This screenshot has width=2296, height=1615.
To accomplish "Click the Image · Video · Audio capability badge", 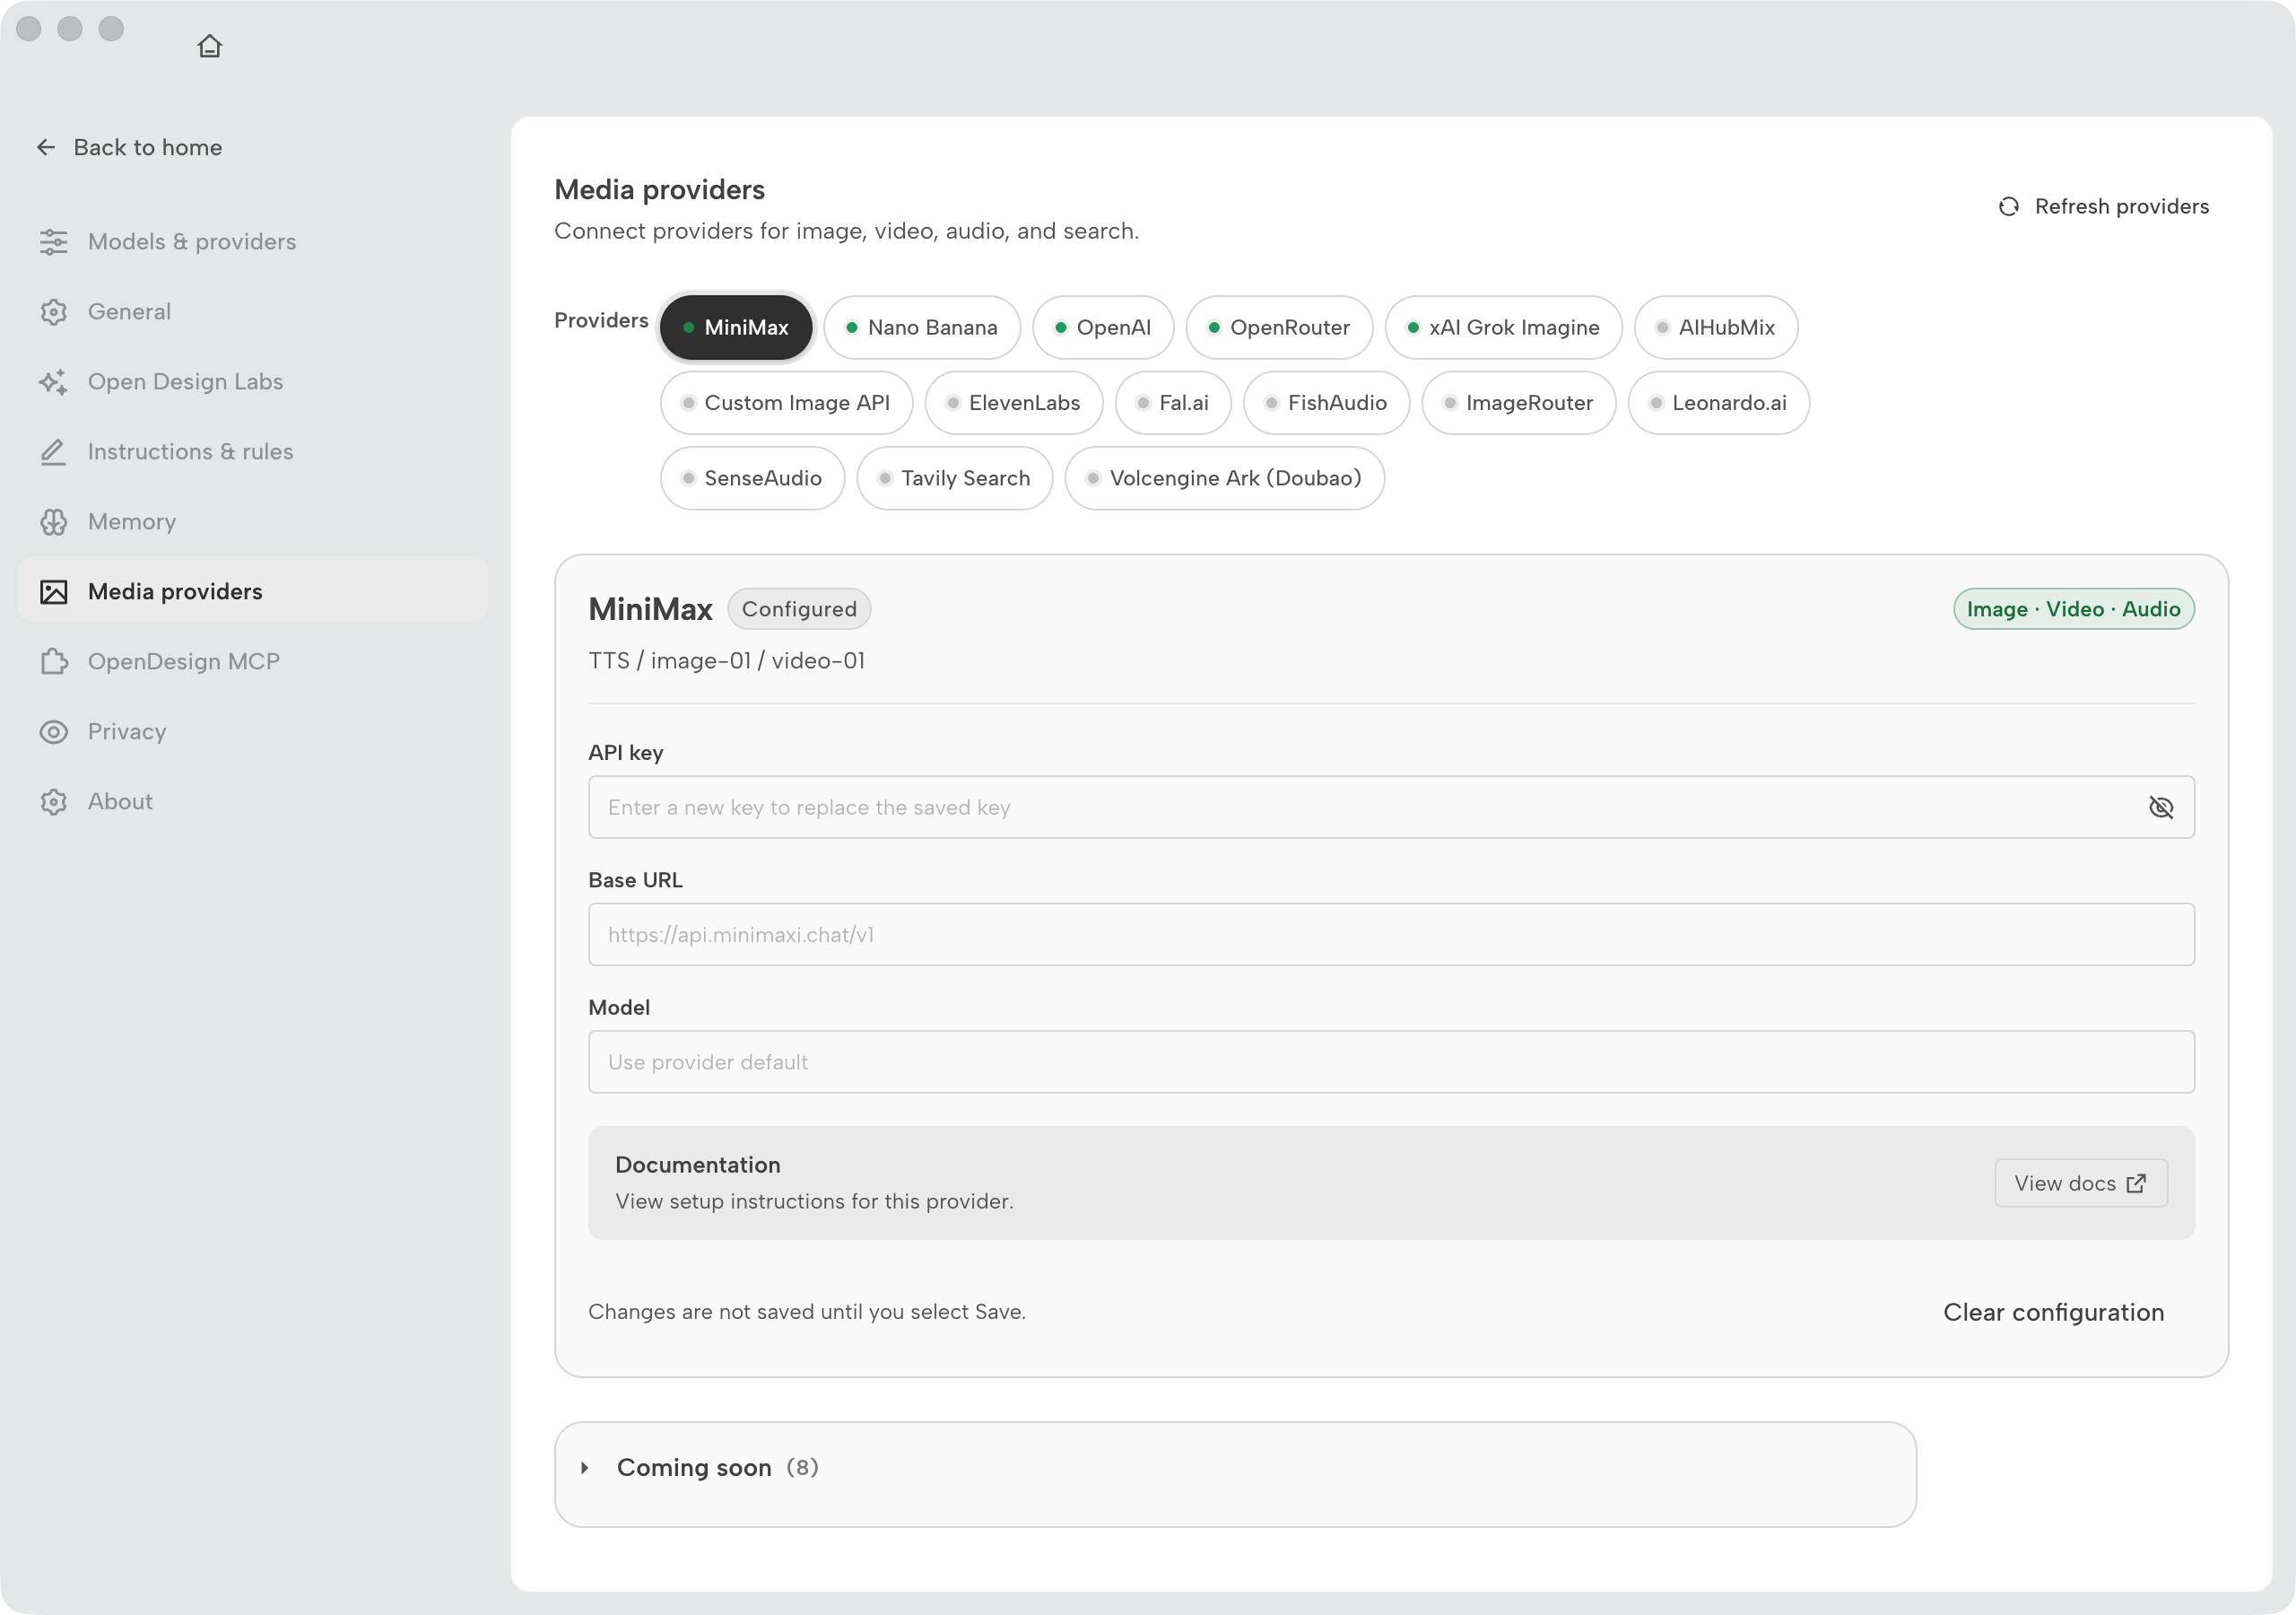I will (x=2073, y=608).
